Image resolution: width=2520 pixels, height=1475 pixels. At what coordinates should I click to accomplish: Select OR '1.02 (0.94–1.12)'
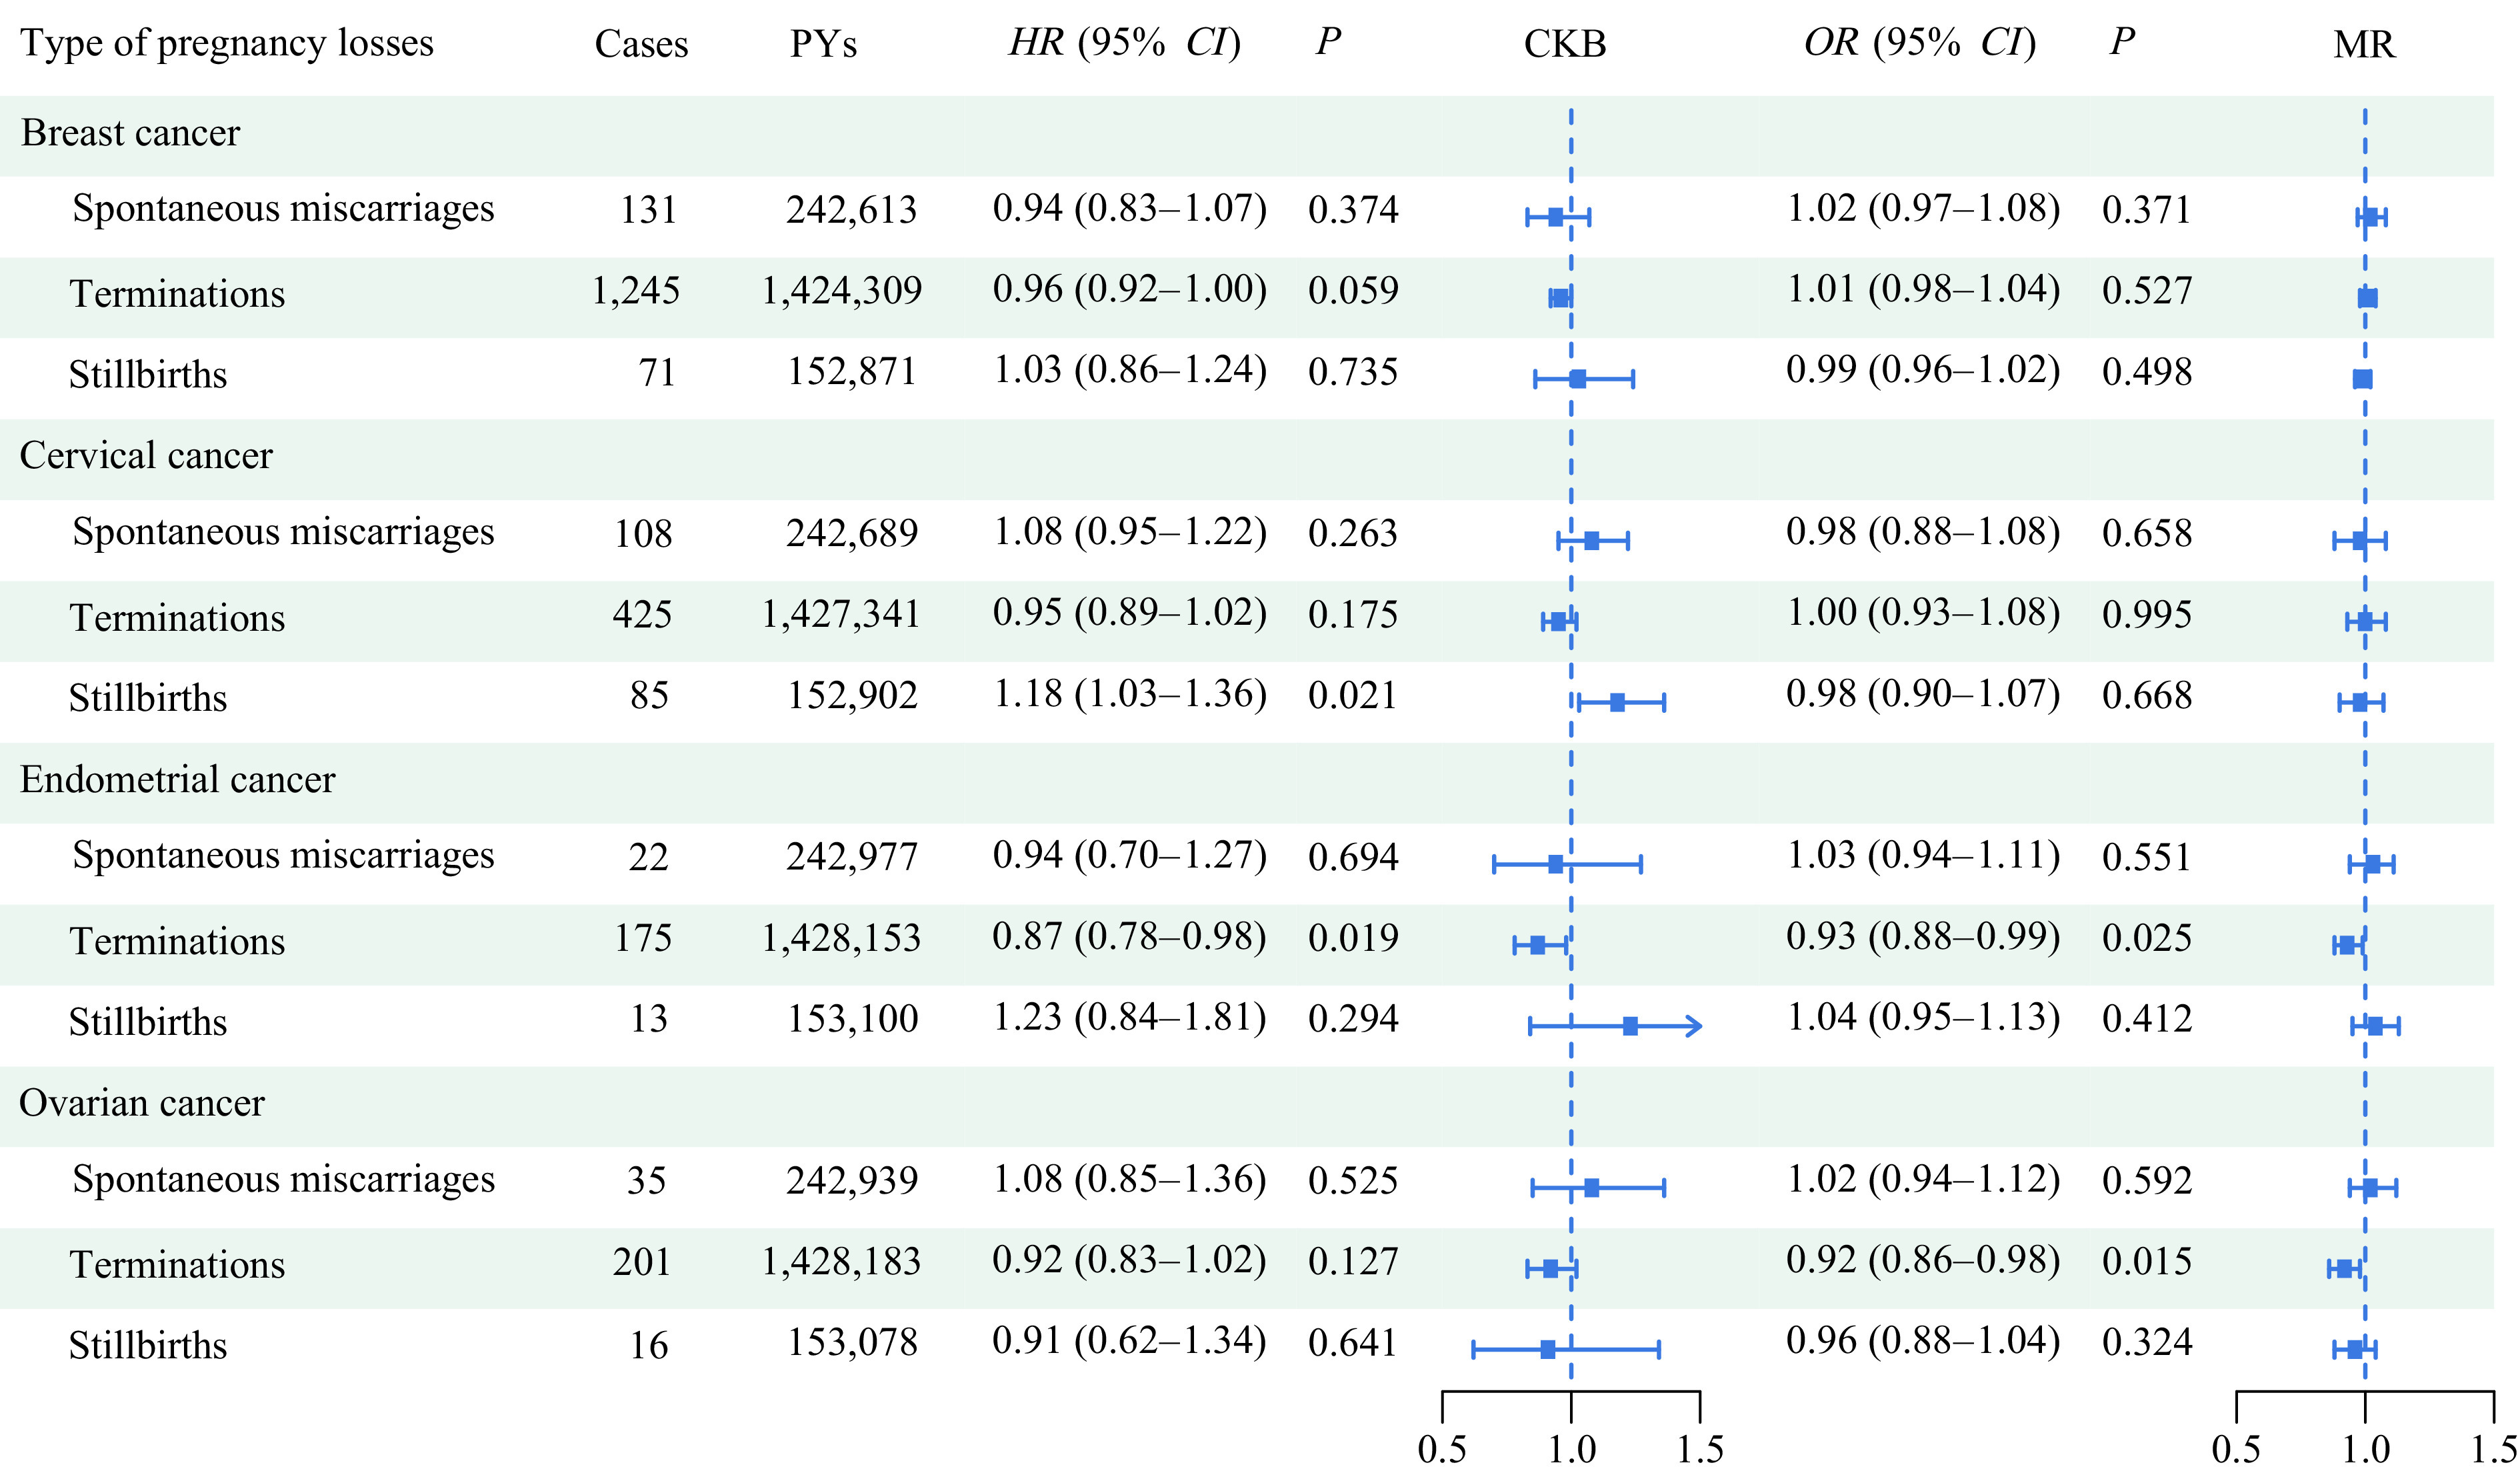pos(1924,1180)
